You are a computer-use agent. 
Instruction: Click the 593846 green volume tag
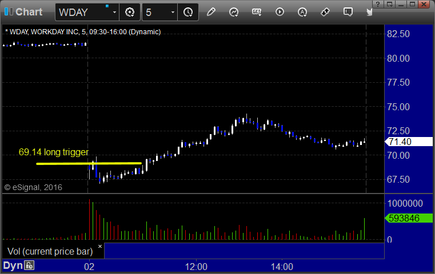[409, 218]
